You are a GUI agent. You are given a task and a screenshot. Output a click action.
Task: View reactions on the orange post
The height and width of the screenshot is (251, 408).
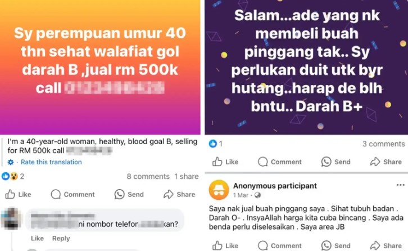coord(13,177)
